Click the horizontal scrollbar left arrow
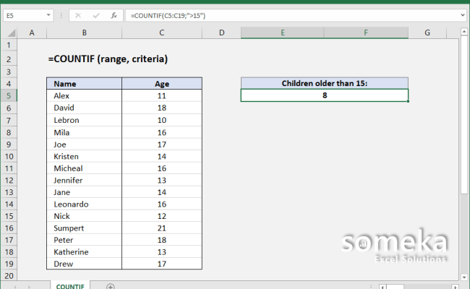Screen dimensions: 470x289 click(x=383, y=287)
